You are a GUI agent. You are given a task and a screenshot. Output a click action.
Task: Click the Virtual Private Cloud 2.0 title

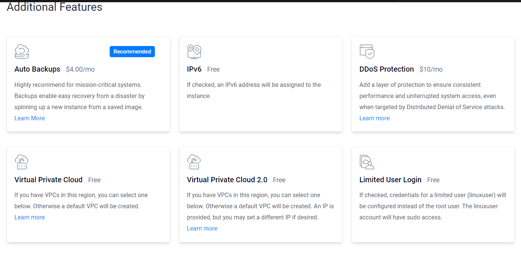coord(227,180)
